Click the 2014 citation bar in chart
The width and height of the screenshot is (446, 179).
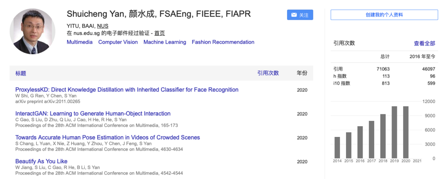click(337, 147)
